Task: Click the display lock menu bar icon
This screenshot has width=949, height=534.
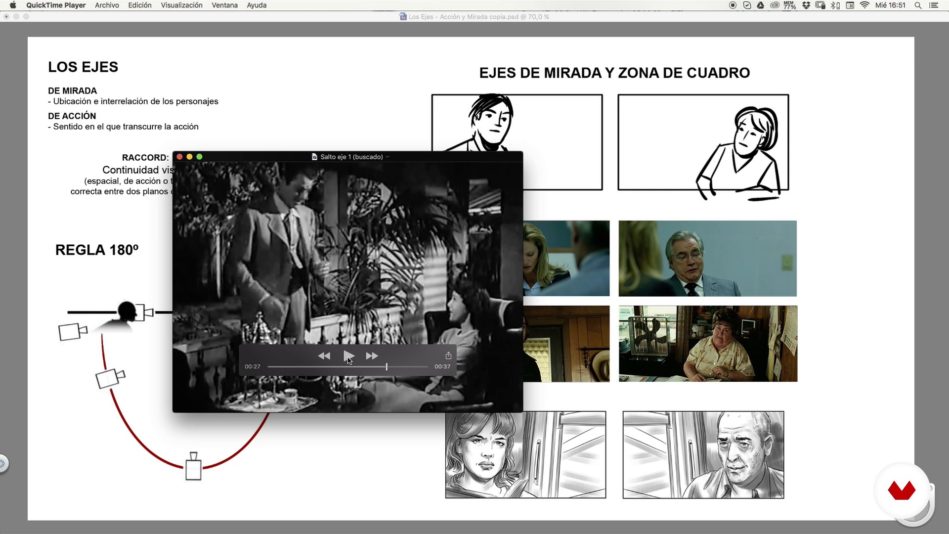Action: [820, 5]
